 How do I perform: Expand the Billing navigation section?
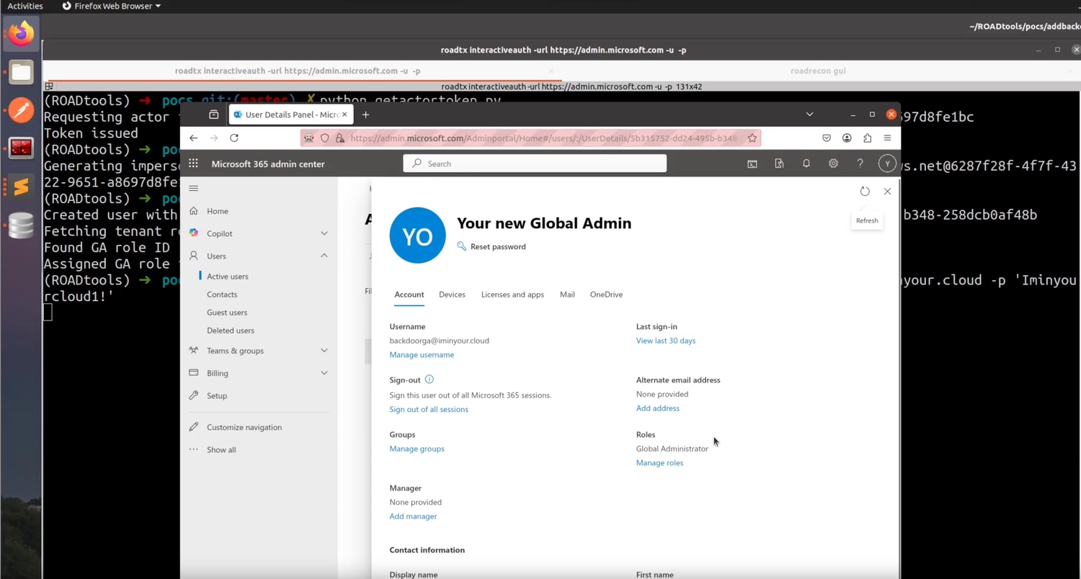[324, 373]
